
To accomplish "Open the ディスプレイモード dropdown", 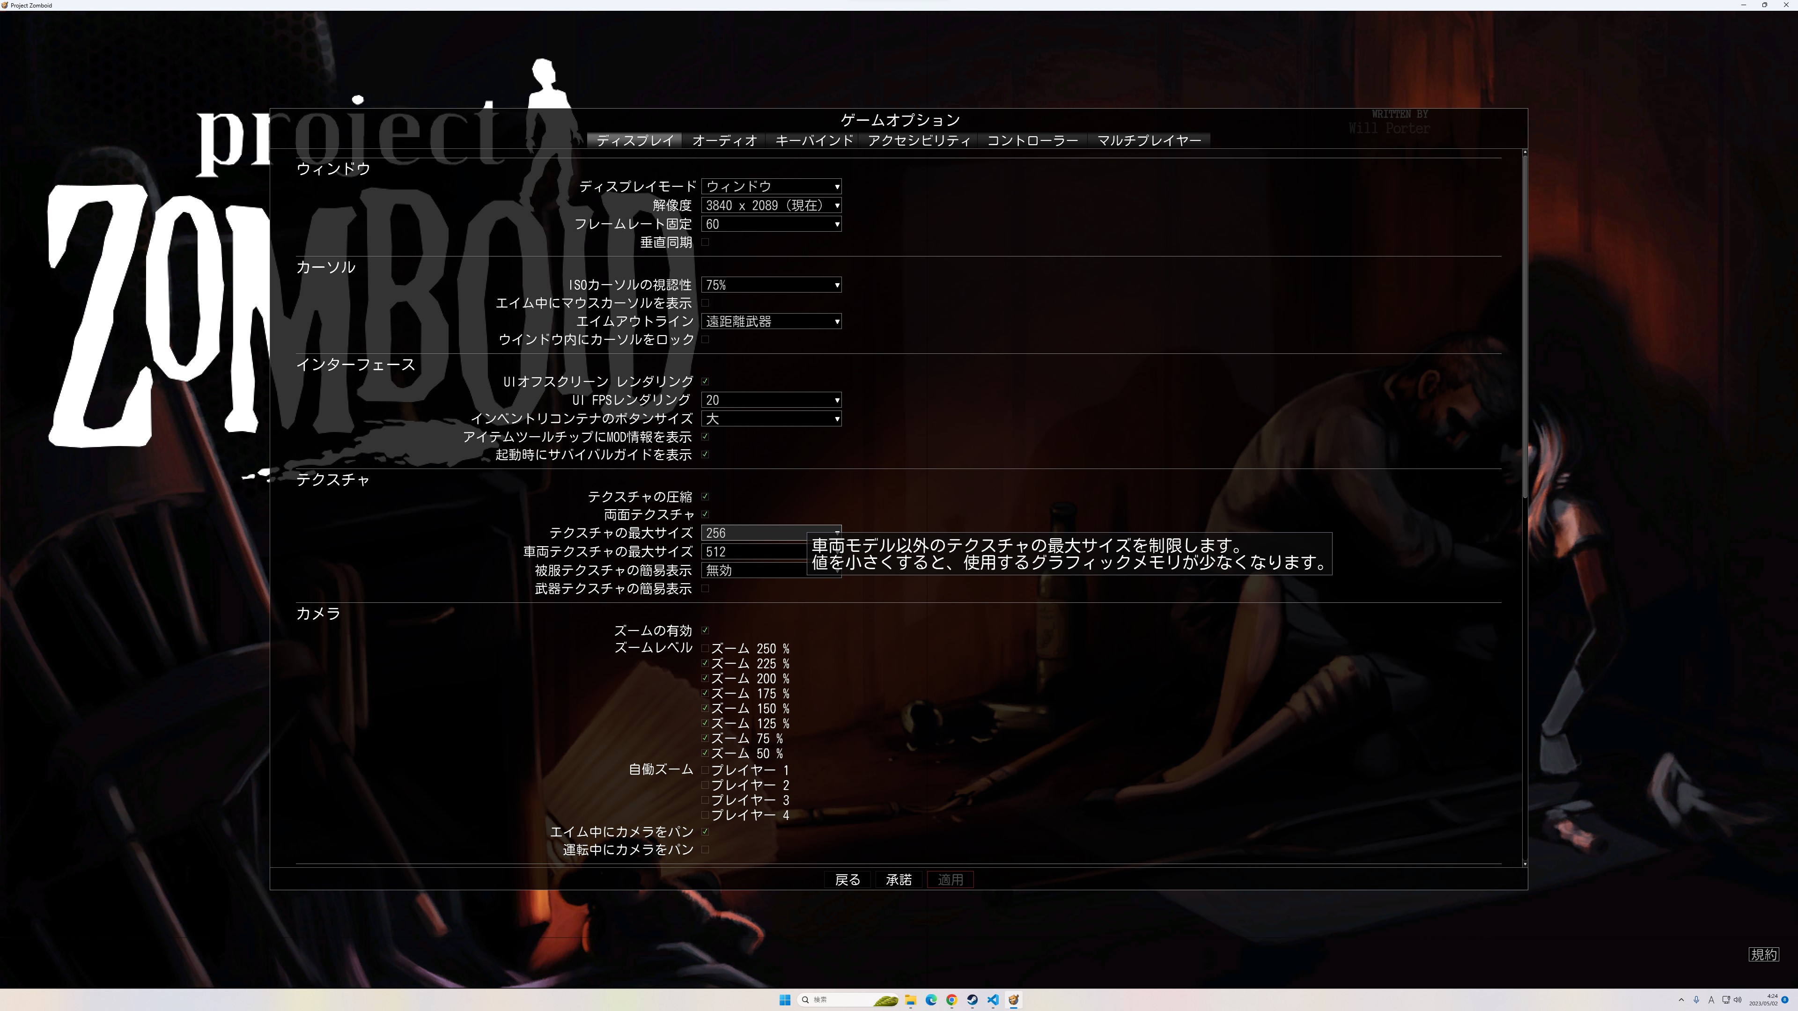I will click(x=771, y=186).
